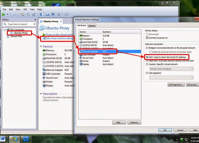
Task: Toggle Replicate physical network connection state checkbox
Action: pyautogui.click(x=150, y=52)
